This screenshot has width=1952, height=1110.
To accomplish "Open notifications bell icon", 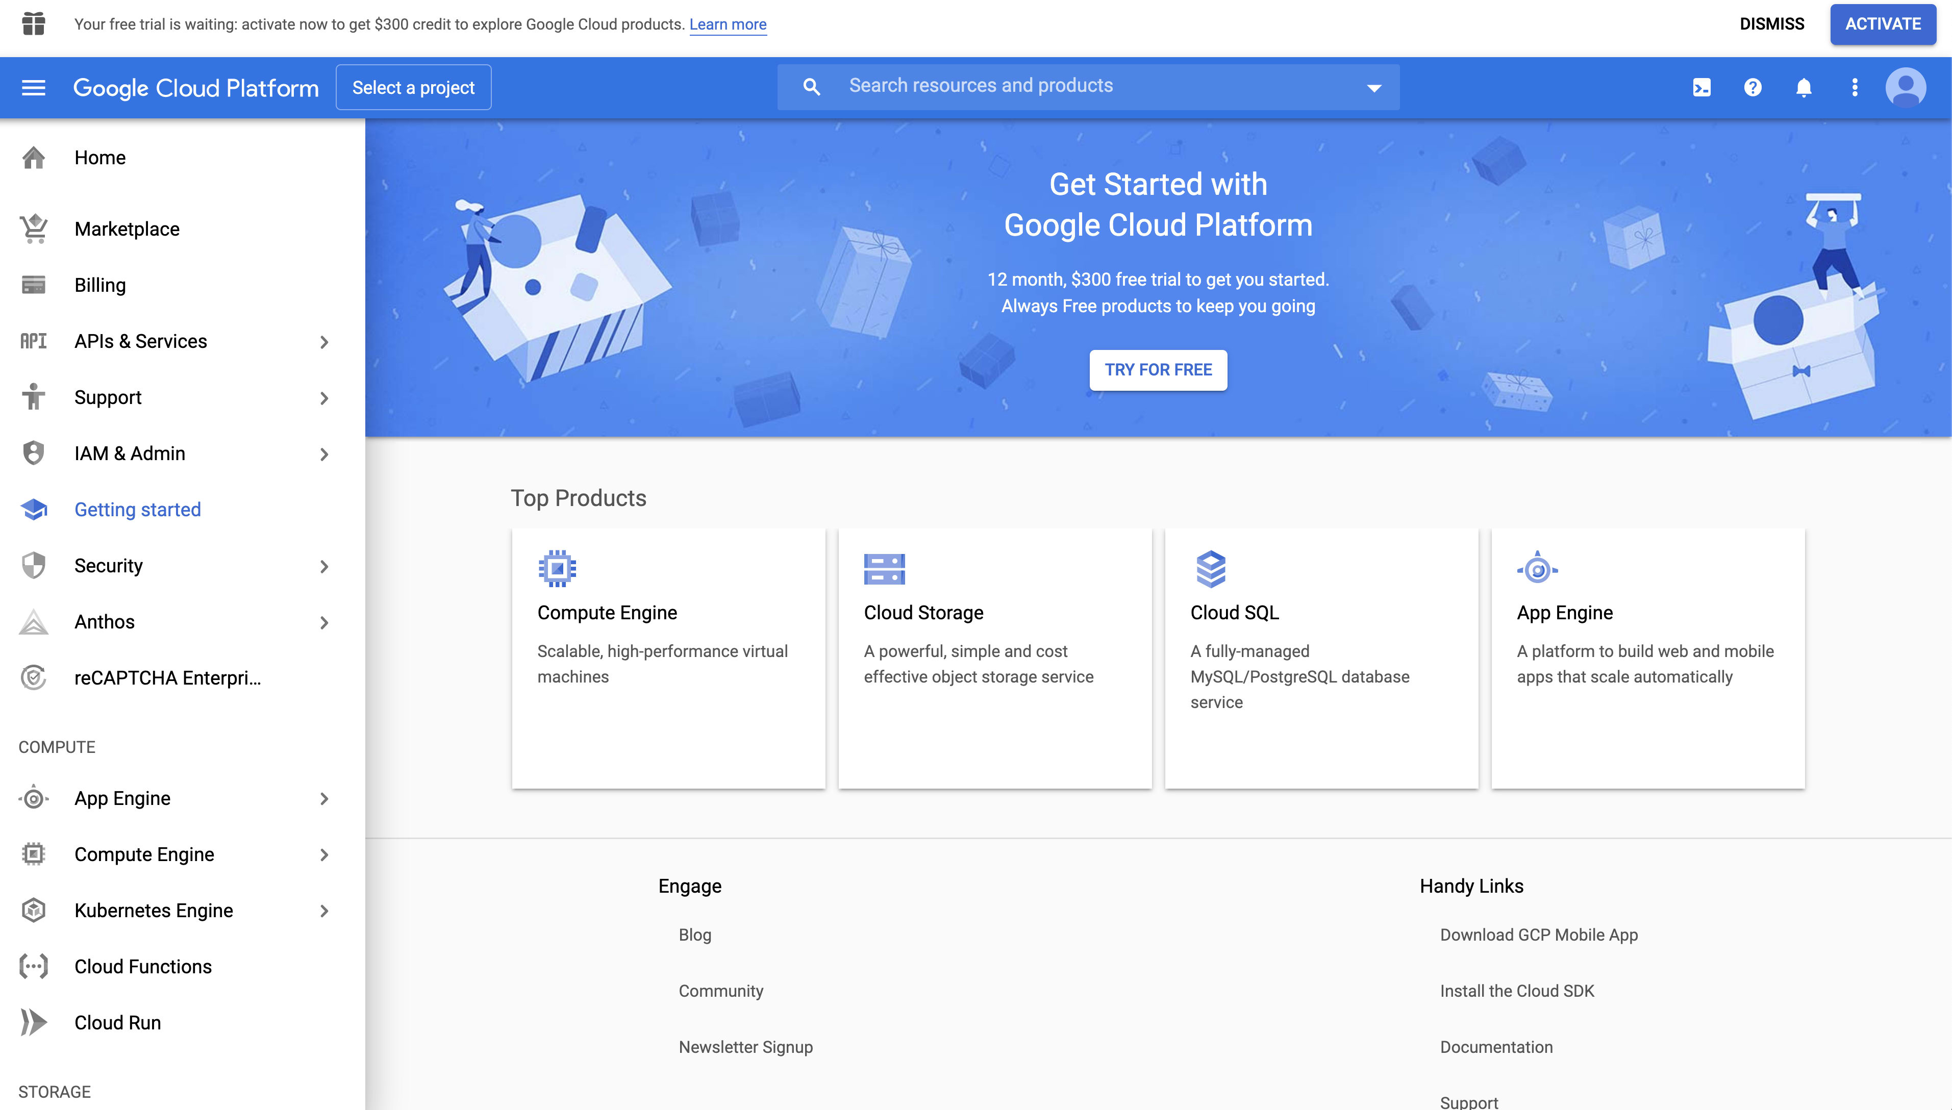I will [1804, 88].
